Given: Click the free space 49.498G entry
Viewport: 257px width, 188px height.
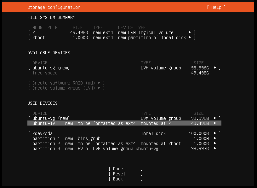Looking at the screenshot, I should 45,73.
